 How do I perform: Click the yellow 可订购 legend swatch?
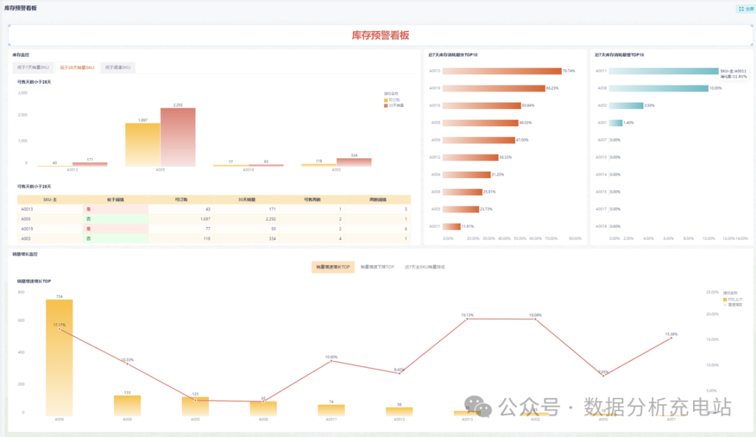point(386,100)
